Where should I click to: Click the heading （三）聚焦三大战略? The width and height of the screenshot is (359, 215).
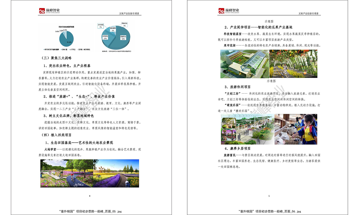56,58
